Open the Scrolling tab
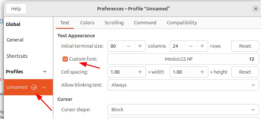 [114, 23]
